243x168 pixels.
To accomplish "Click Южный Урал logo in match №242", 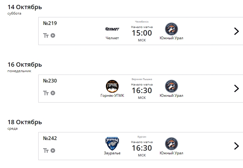I will coord(171,144).
